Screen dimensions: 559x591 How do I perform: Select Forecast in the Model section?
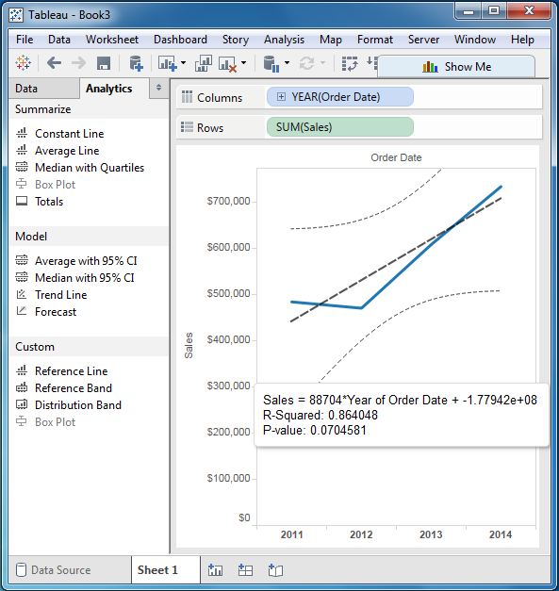click(56, 312)
